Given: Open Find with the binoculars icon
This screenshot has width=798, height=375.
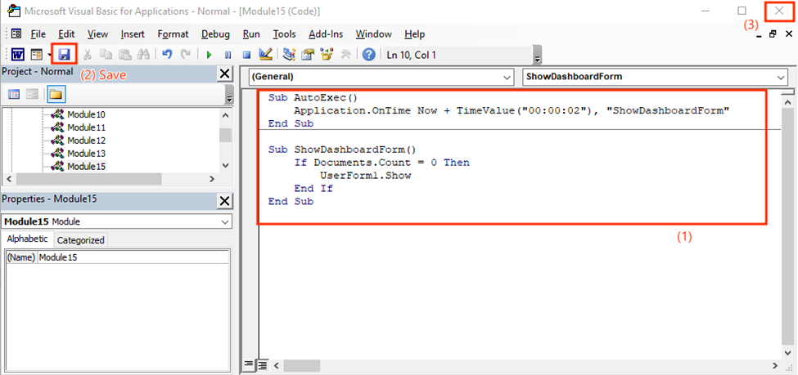Looking at the screenshot, I should coord(143,55).
